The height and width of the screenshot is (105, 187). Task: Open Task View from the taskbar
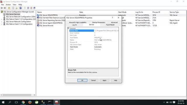(16, 102)
